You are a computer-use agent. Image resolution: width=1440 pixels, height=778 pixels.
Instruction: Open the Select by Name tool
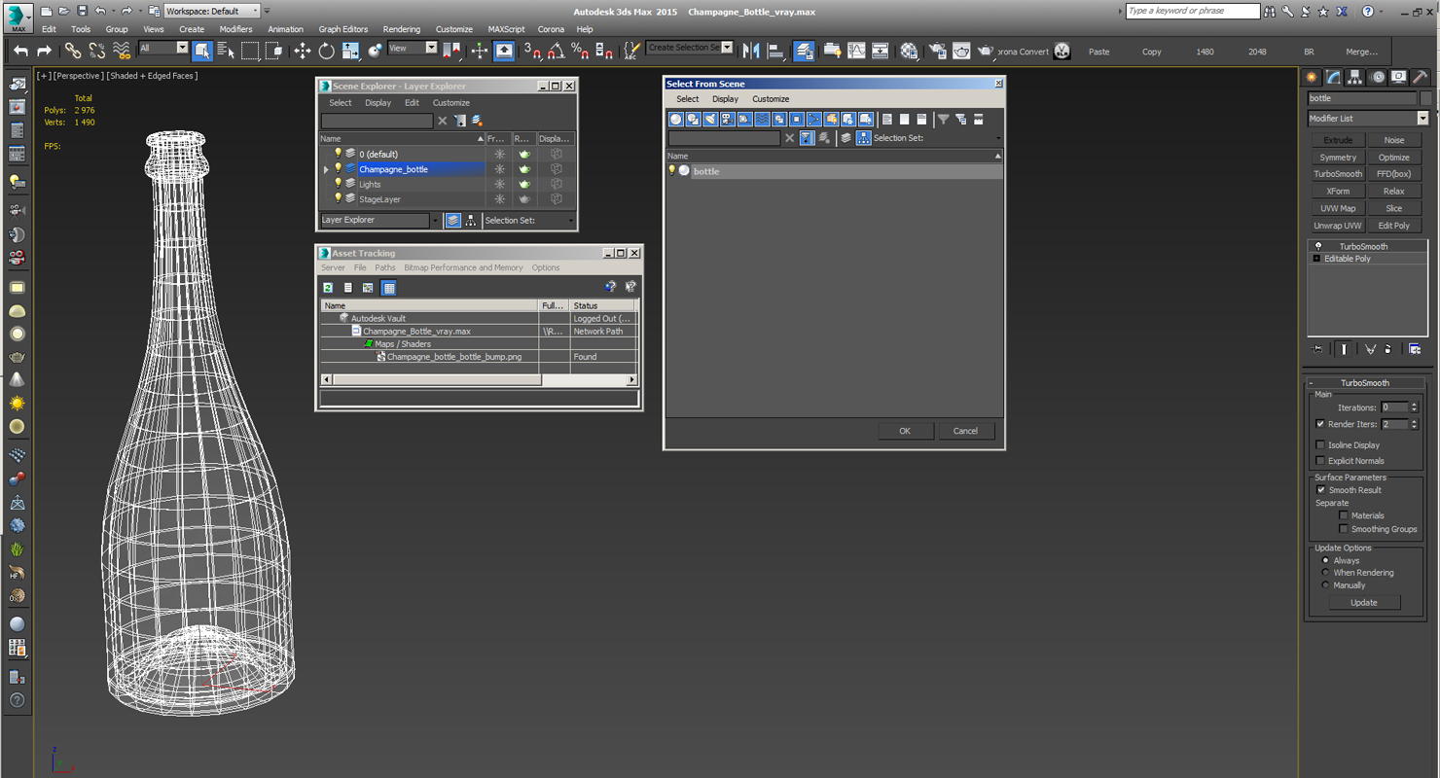pyautogui.click(x=226, y=51)
